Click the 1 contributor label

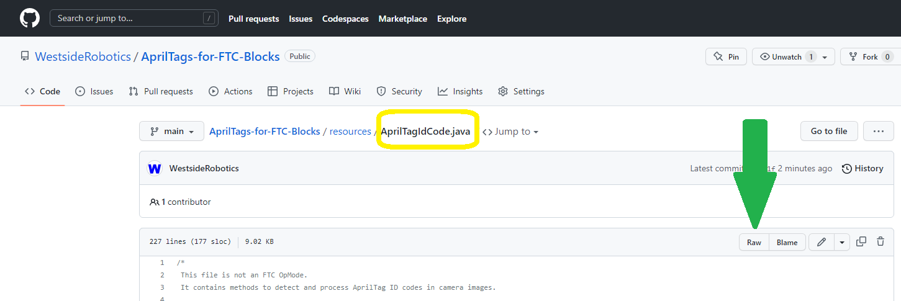[x=180, y=202]
